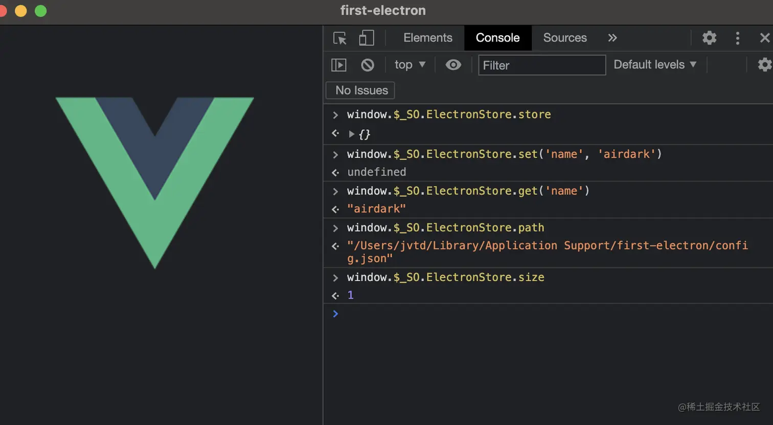This screenshot has width=773, height=425.
Task: Switch to the Elements tab
Action: pos(428,38)
